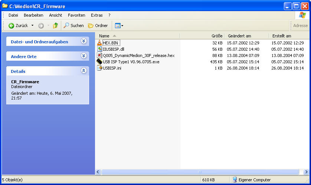Open the views (Ansichten) dropdown button
Image resolution: width=311 pixels, height=185 pixels.
119,26
